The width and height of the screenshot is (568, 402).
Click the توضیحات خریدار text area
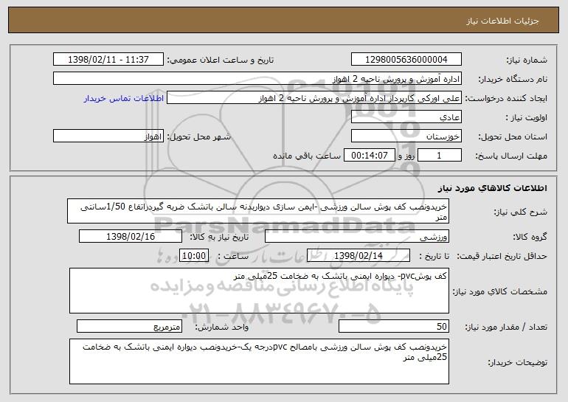[259, 361]
